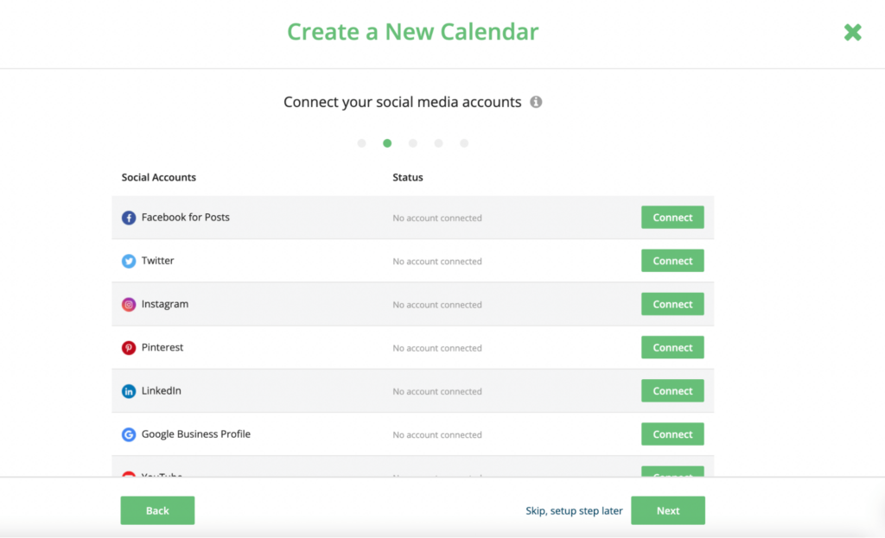Click the Instagram icon
The image size is (885, 538).
(129, 304)
